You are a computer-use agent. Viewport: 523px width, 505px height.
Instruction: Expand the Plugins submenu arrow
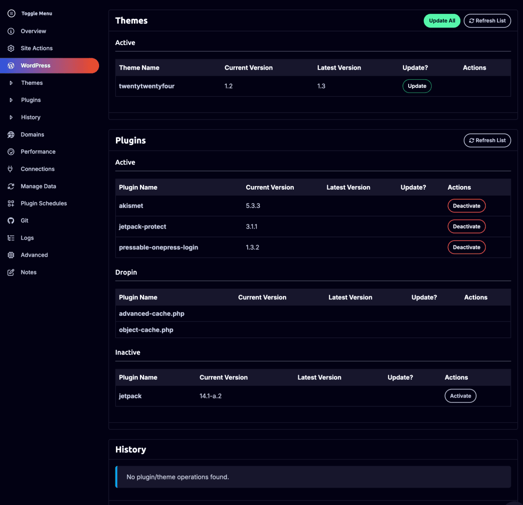11,100
